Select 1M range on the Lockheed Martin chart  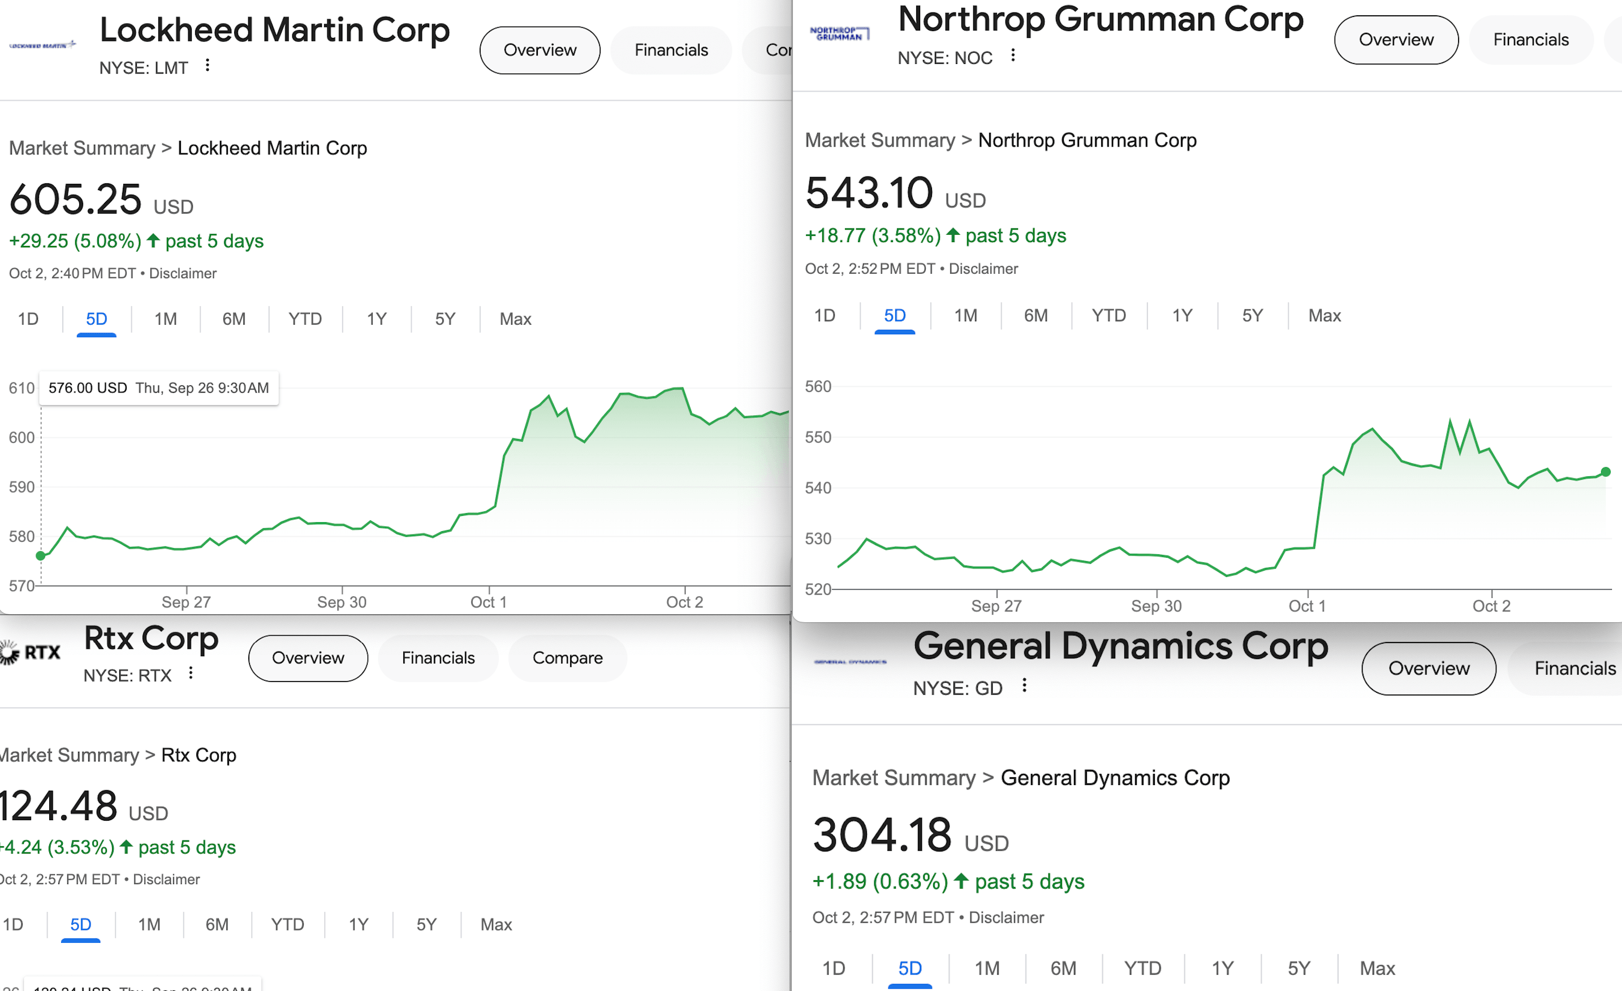pos(165,320)
